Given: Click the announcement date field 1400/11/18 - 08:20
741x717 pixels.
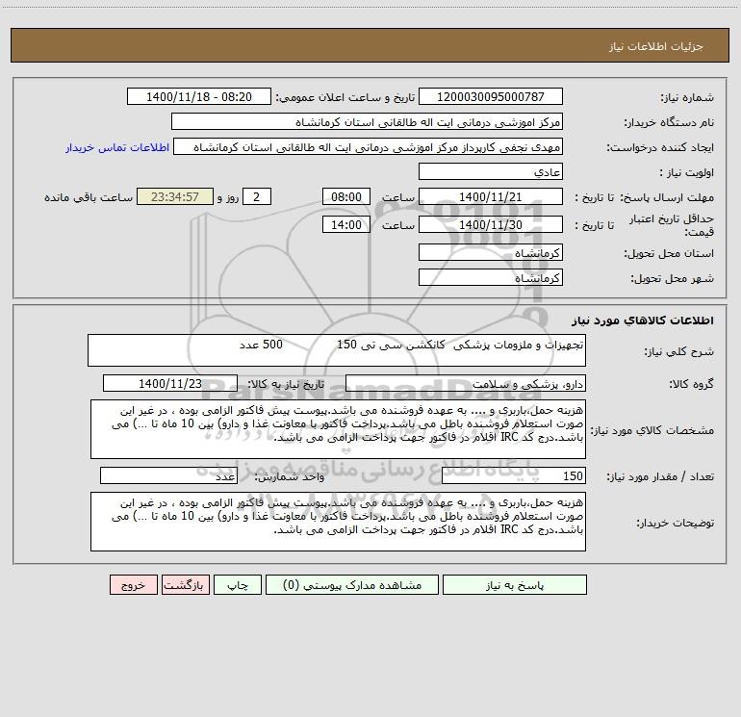Looking at the screenshot, I should pos(199,96).
